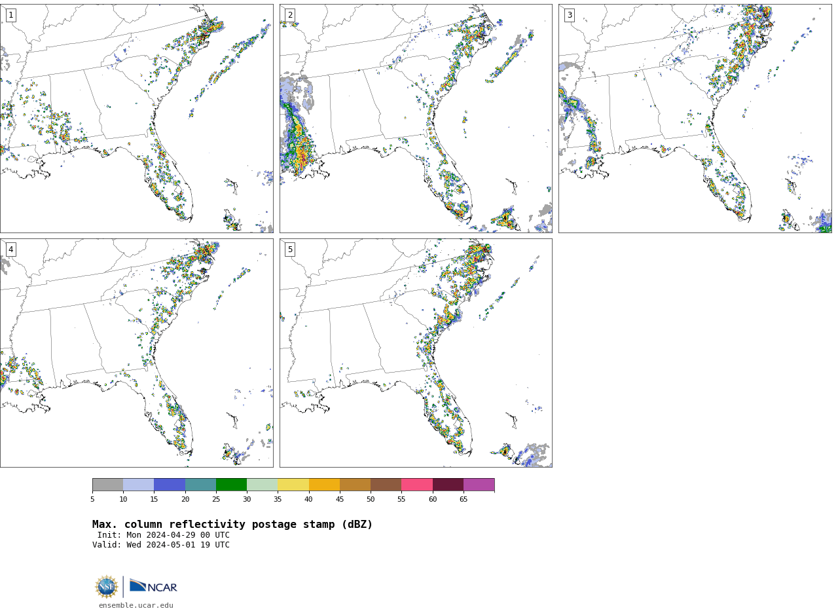Screen dimensions: 838x613
Task: Open ensemble member 1 reflectivity map
Action: [136, 119]
